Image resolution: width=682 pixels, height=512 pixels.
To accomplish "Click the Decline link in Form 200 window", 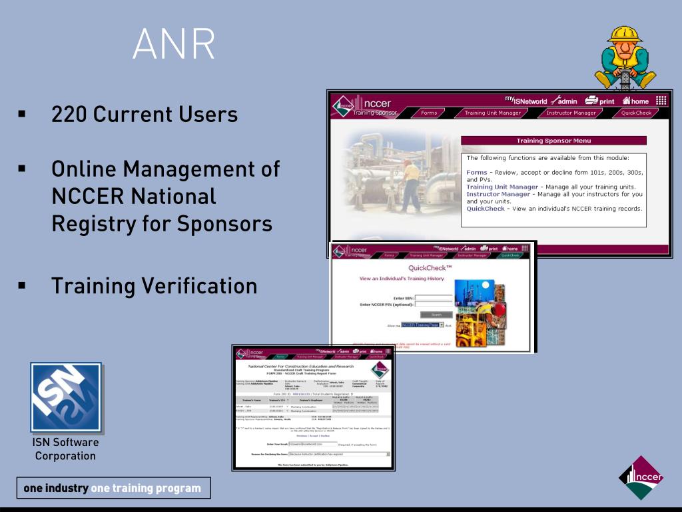I will (325, 435).
